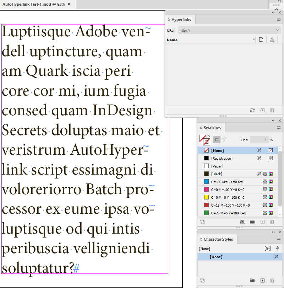Cycle Swatches panel view with tab arrows
This screenshot has height=288, width=284.
click(201, 128)
